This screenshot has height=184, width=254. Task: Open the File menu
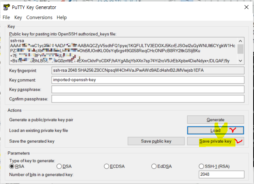[x=6, y=17]
